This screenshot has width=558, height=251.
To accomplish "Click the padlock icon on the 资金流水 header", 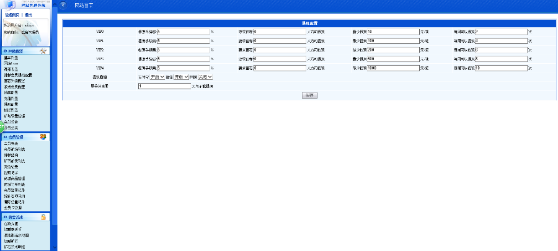I will [x=43, y=217].
